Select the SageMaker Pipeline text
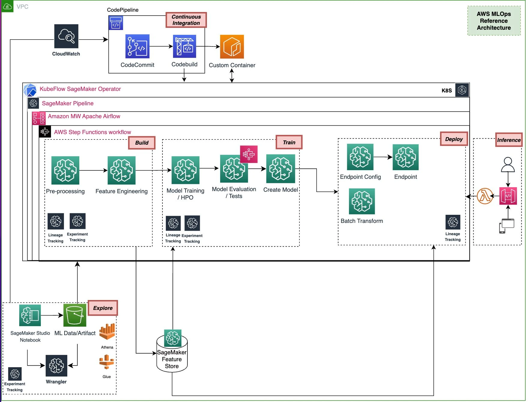 68,103
